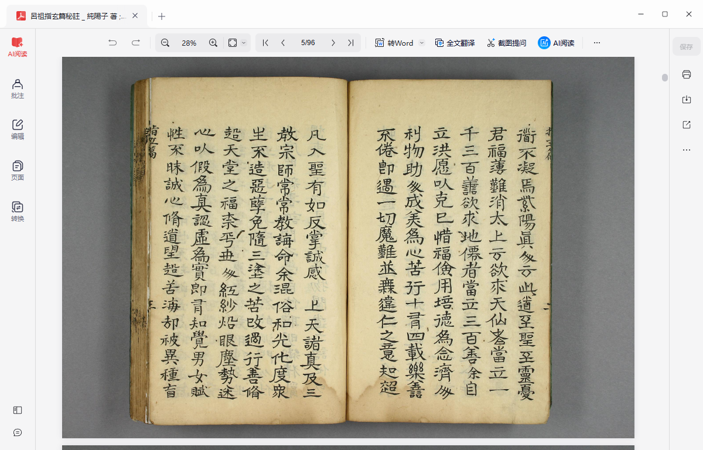Open the 转换 convert tool

click(x=18, y=212)
